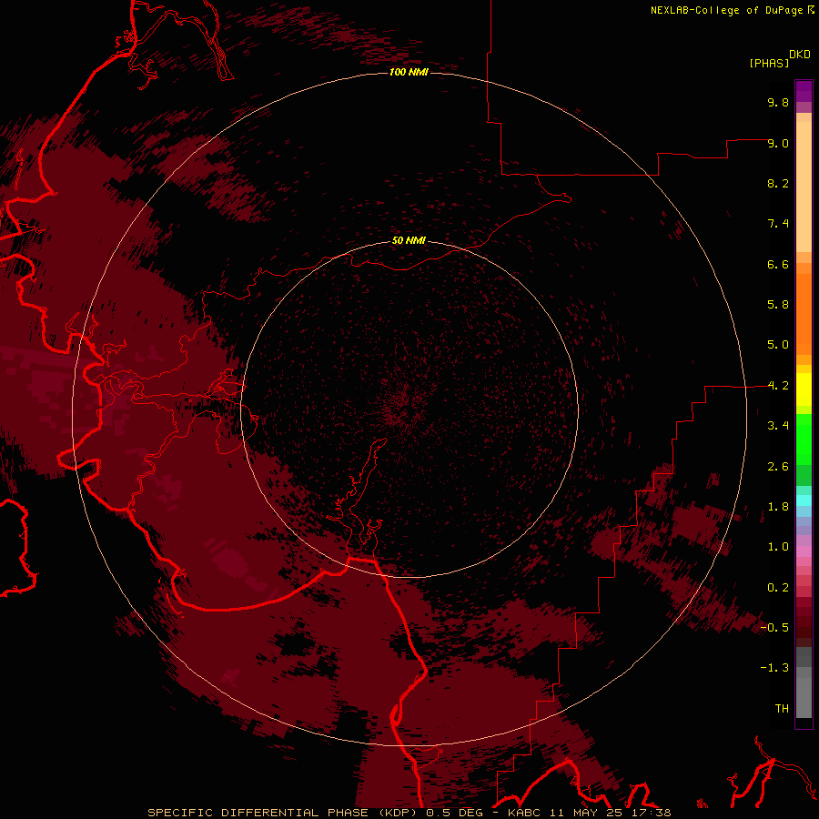
Task: Select the purple segment atop the color bar
Action: 804,91
